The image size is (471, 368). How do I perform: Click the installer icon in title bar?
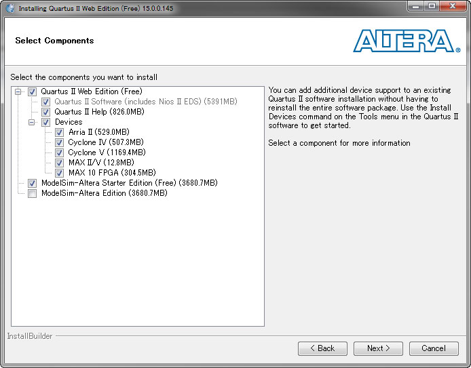click(x=10, y=8)
